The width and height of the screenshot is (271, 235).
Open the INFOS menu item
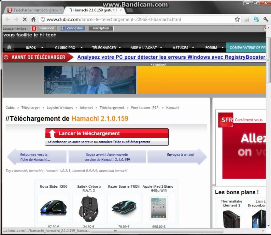coord(31,48)
